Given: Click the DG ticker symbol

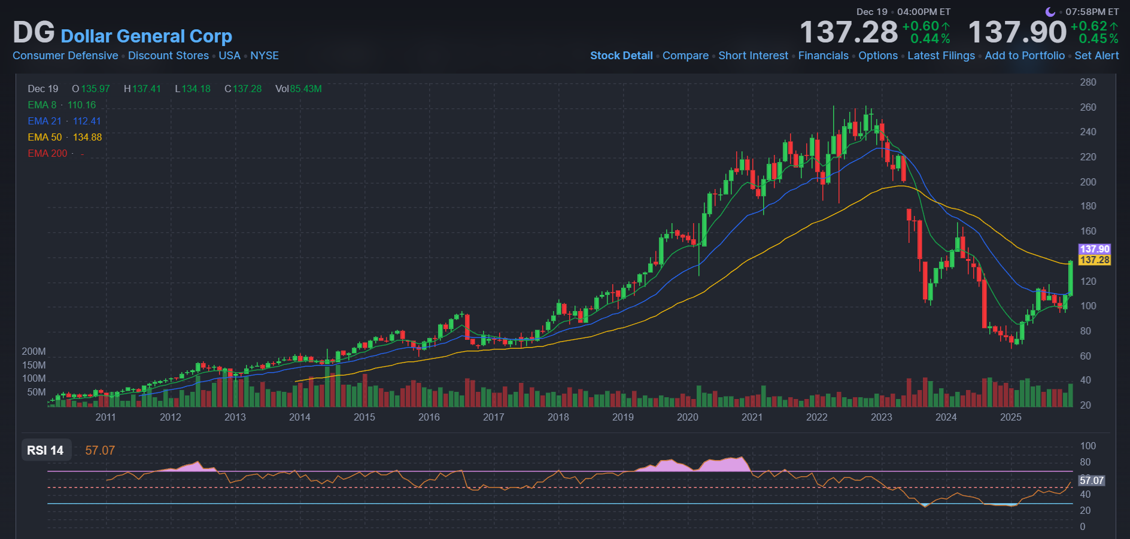Looking at the screenshot, I should coord(34,33).
